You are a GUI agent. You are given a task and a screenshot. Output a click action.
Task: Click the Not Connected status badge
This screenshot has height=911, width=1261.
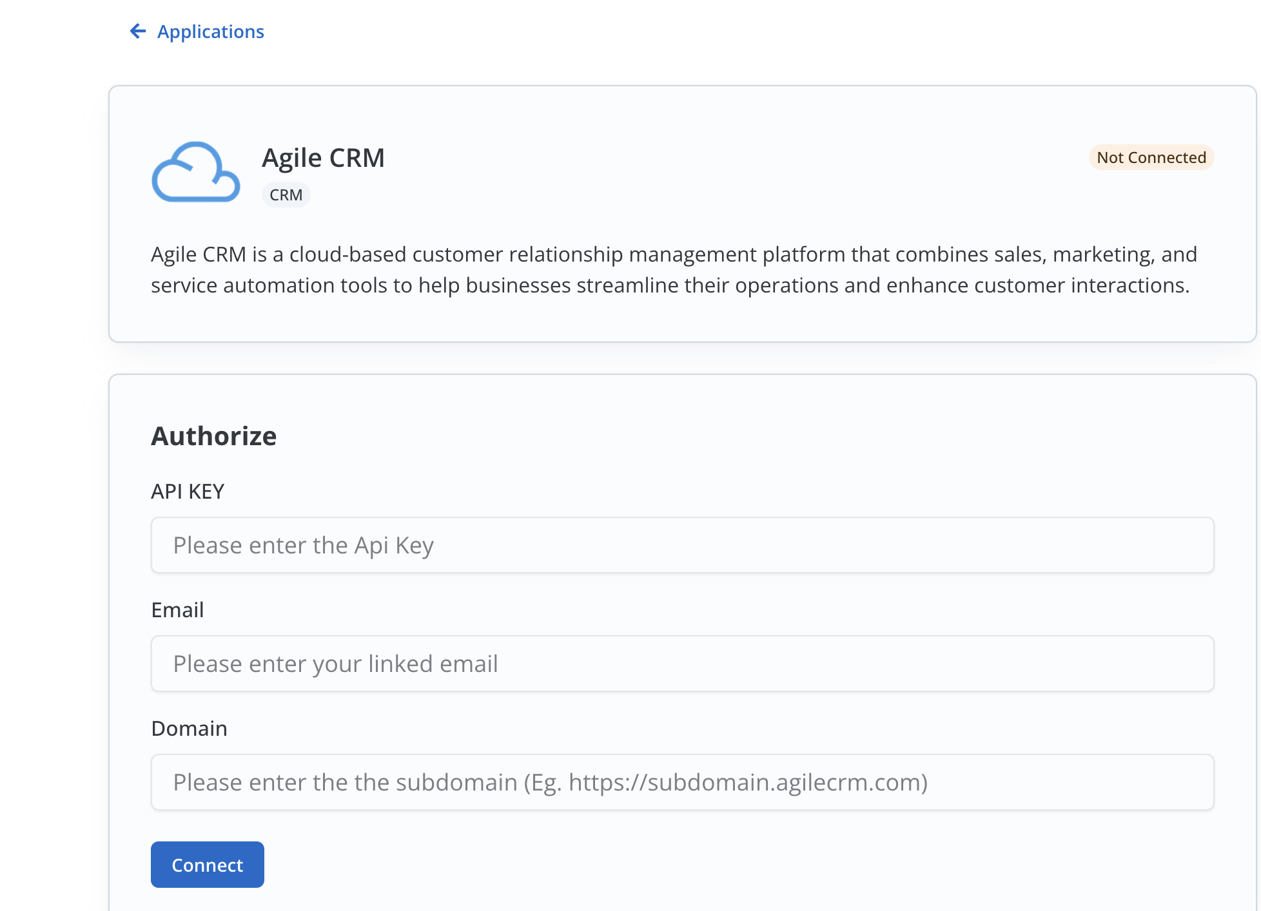tap(1151, 157)
